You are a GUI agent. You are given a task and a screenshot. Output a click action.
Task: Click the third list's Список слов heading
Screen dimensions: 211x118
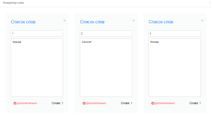161,22
